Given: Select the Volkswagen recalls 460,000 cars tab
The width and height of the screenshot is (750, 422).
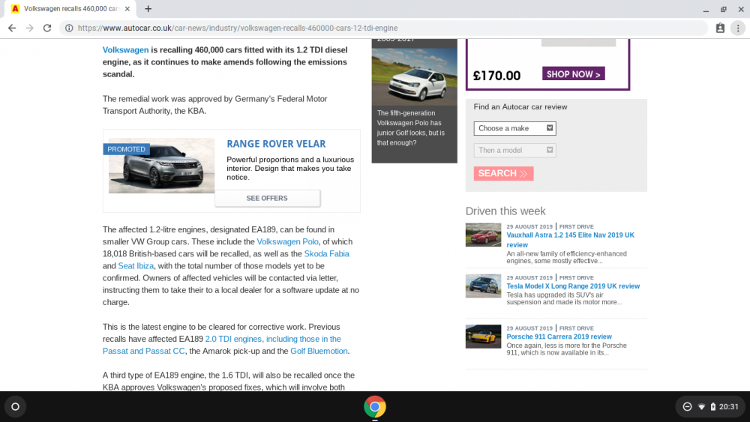Looking at the screenshot, I should click(69, 8).
